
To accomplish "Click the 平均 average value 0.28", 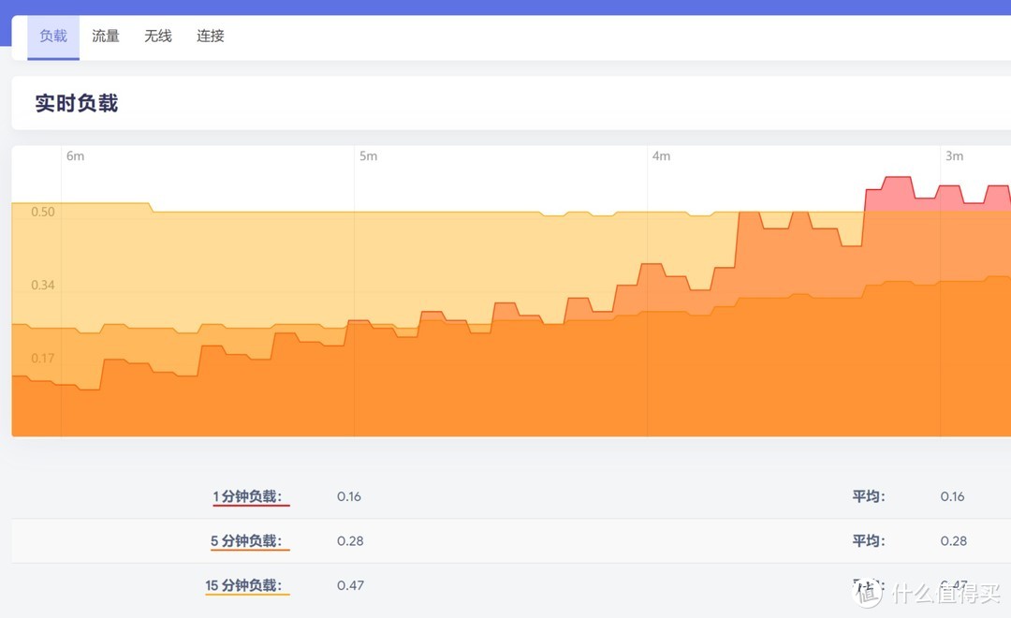I will tap(952, 540).
